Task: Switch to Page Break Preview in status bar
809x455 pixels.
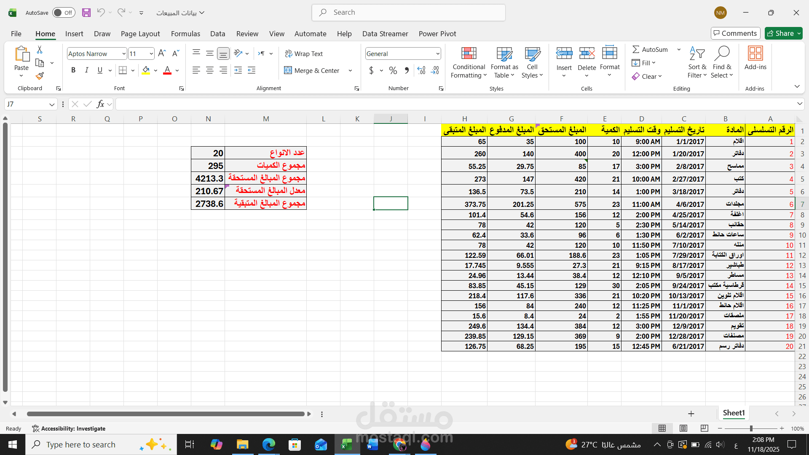Action: click(x=705, y=428)
